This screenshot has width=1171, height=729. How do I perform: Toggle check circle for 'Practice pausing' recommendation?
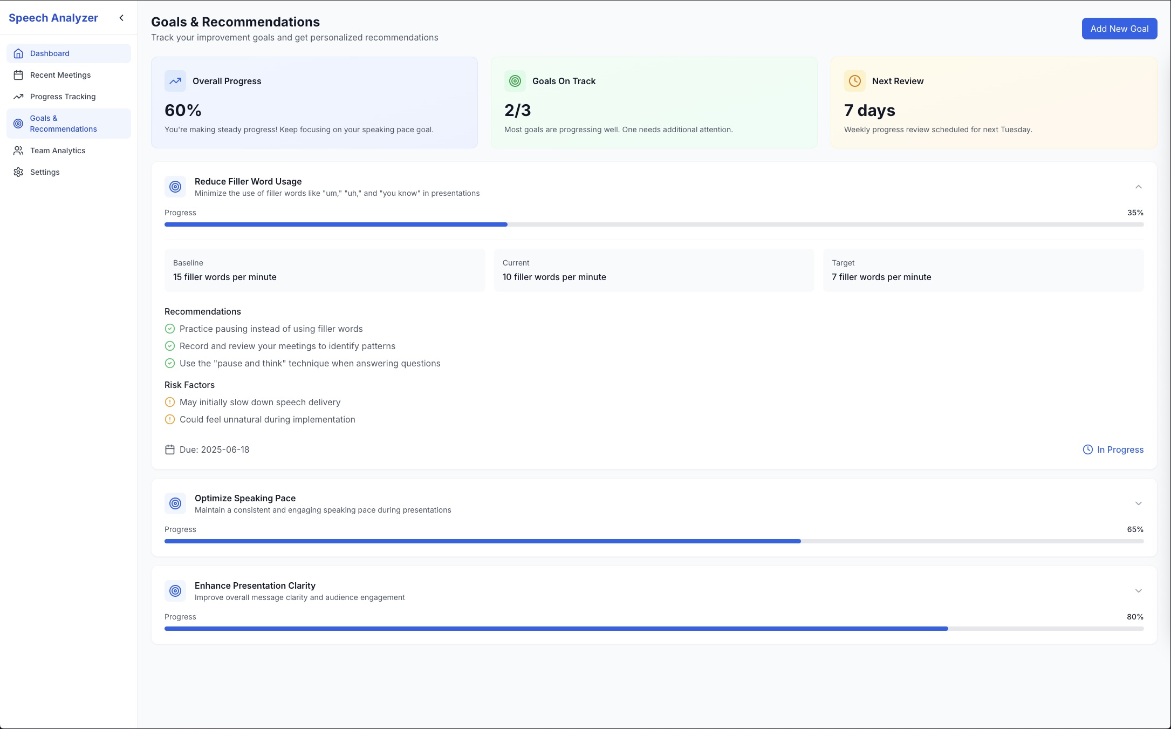[170, 329]
